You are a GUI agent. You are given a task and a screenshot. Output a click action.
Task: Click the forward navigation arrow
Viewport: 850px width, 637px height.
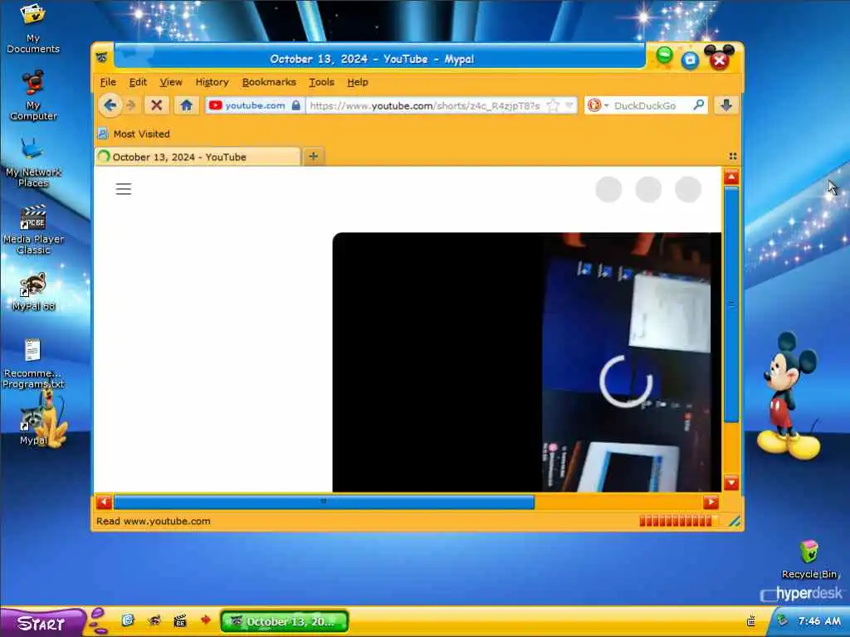pyautogui.click(x=130, y=105)
